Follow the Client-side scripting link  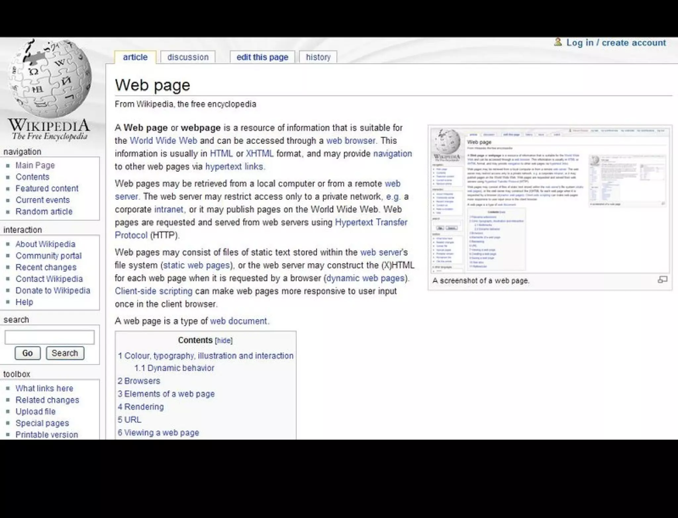click(x=153, y=291)
